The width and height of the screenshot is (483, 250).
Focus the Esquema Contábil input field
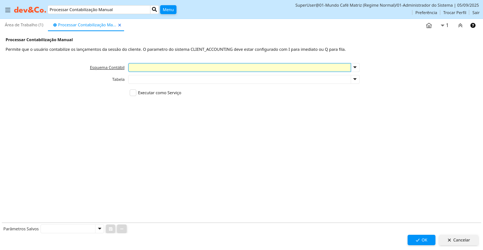(239, 68)
